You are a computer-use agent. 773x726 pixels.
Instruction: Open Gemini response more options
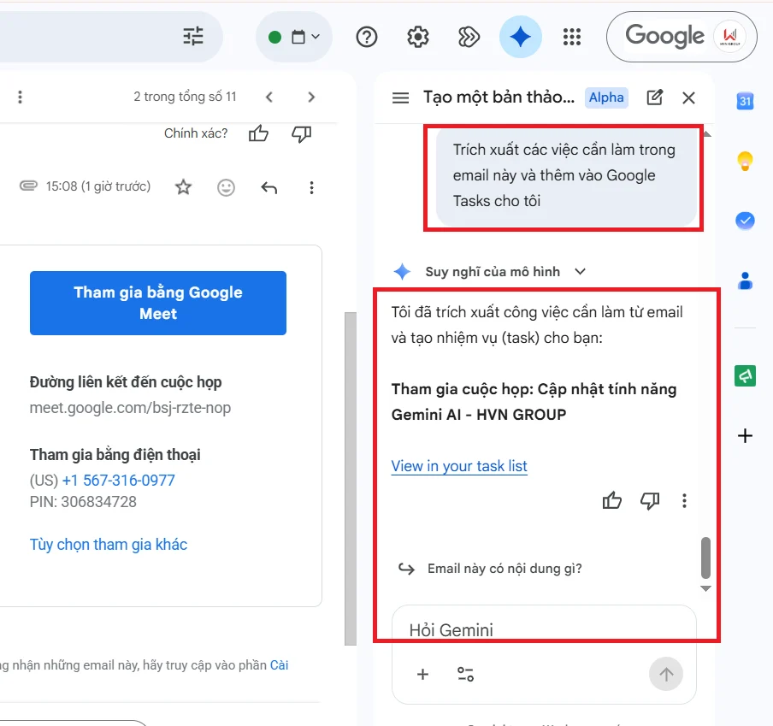pyautogui.click(x=684, y=501)
